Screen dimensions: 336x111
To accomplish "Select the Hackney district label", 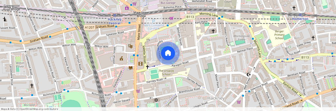I will point(216,98).
